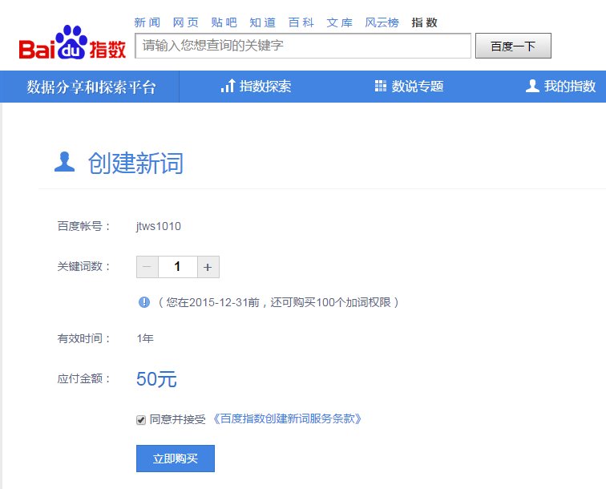This screenshot has height=489, width=606.
Task: Click the 创建新词 page heading
Action: tap(135, 163)
